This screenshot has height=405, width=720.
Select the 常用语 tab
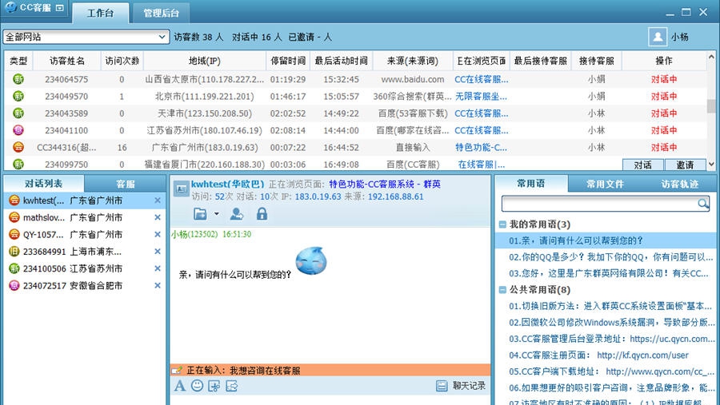[531, 184]
